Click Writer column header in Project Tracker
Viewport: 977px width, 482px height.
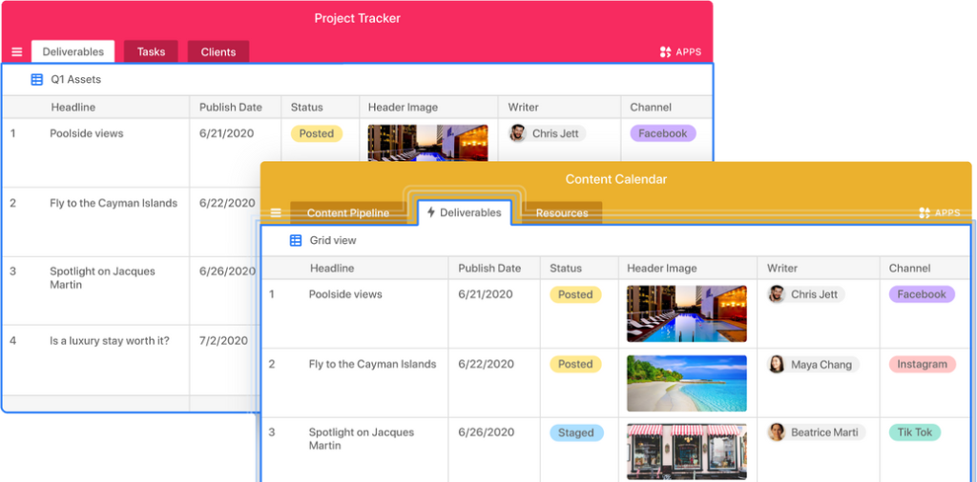pos(524,107)
